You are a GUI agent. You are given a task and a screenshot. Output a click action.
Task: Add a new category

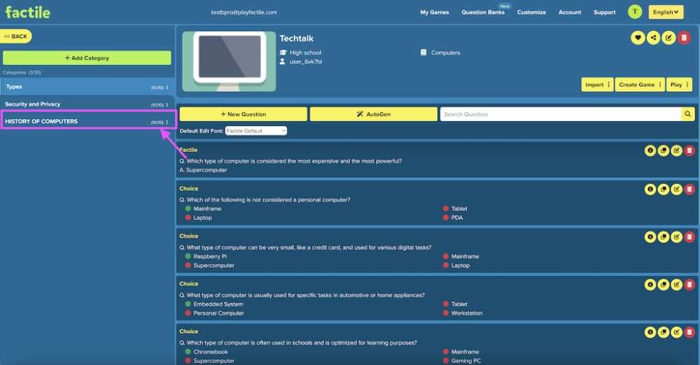87,57
